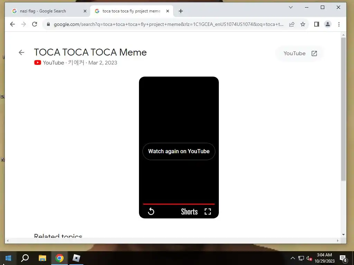The height and width of the screenshot is (265, 354).
Task: Click the vertical page scrollbar thumb
Action: tap(343, 109)
